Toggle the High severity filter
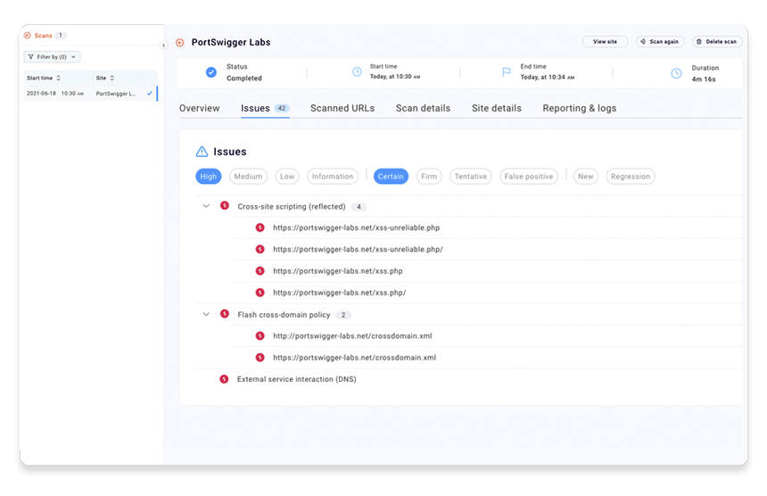The height and width of the screenshot is (496, 767). point(209,177)
